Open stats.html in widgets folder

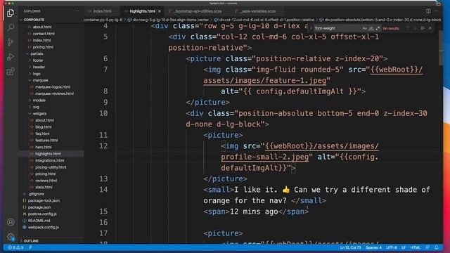tap(44, 187)
